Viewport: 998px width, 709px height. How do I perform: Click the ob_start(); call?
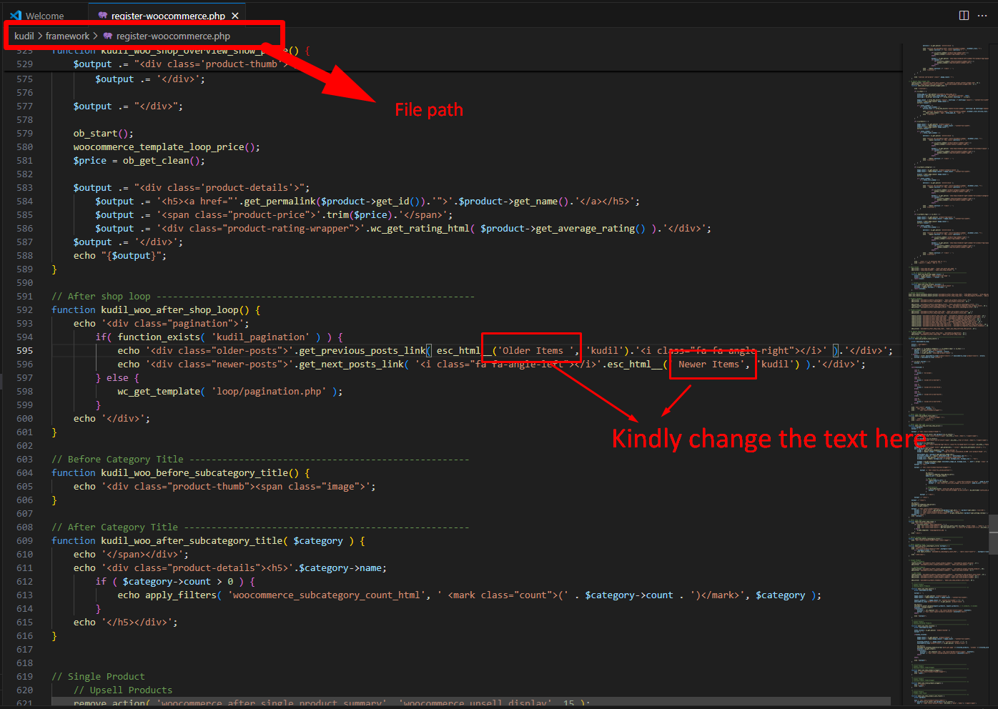(103, 134)
